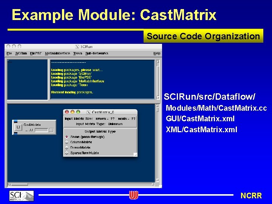The image size is (272, 204).
Task: Close the CastMatrix_0 dialog with red button
Action: pos(67,112)
